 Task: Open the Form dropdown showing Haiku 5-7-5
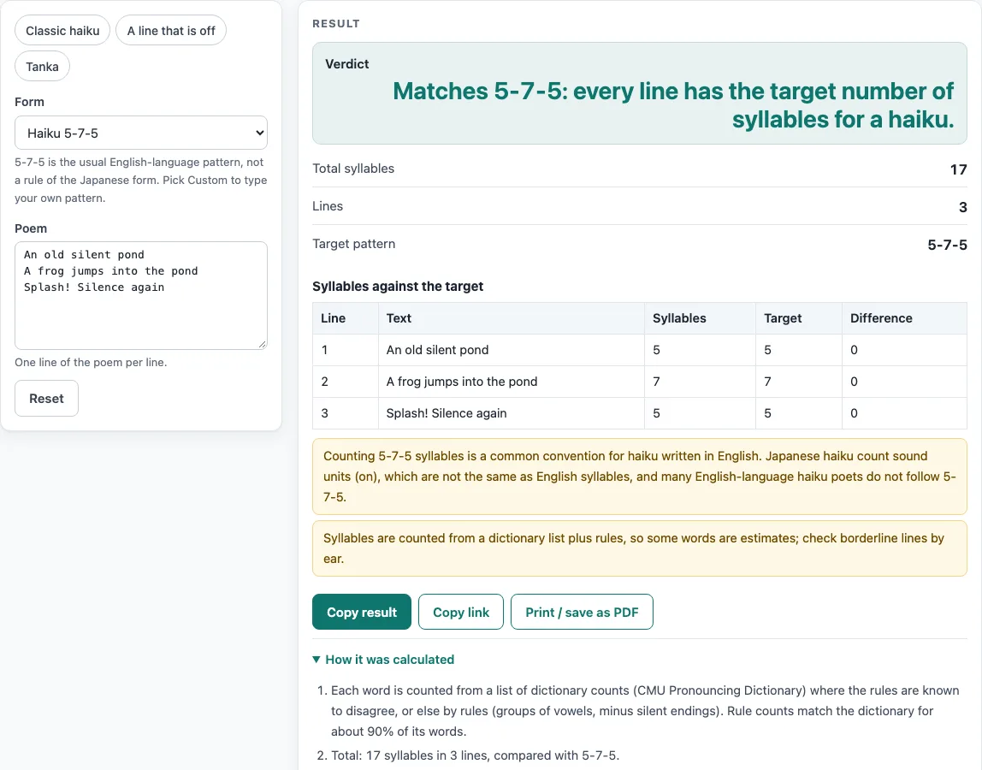[x=141, y=133]
